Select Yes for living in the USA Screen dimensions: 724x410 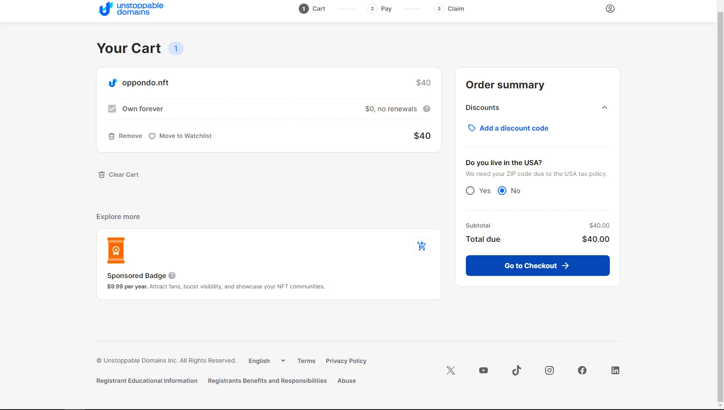click(x=470, y=190)
